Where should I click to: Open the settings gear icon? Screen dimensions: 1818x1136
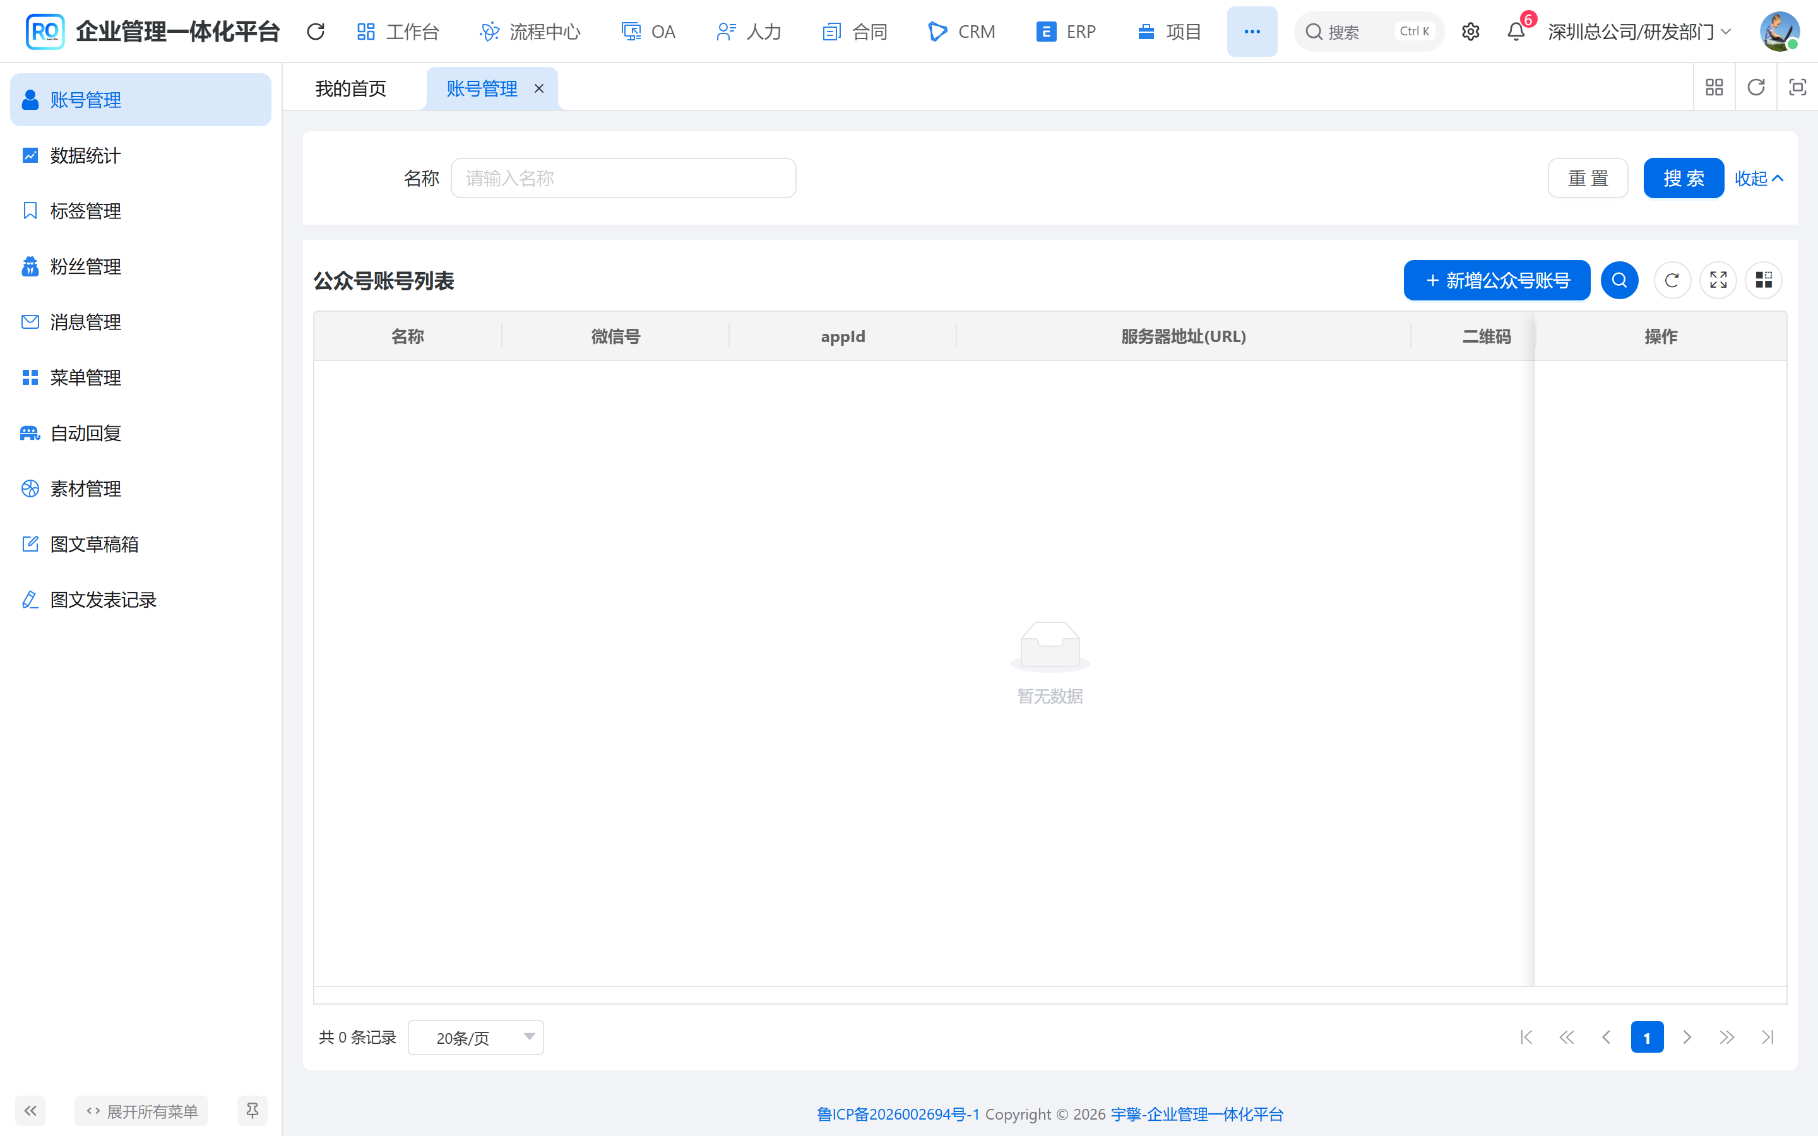click(1470, 32)
